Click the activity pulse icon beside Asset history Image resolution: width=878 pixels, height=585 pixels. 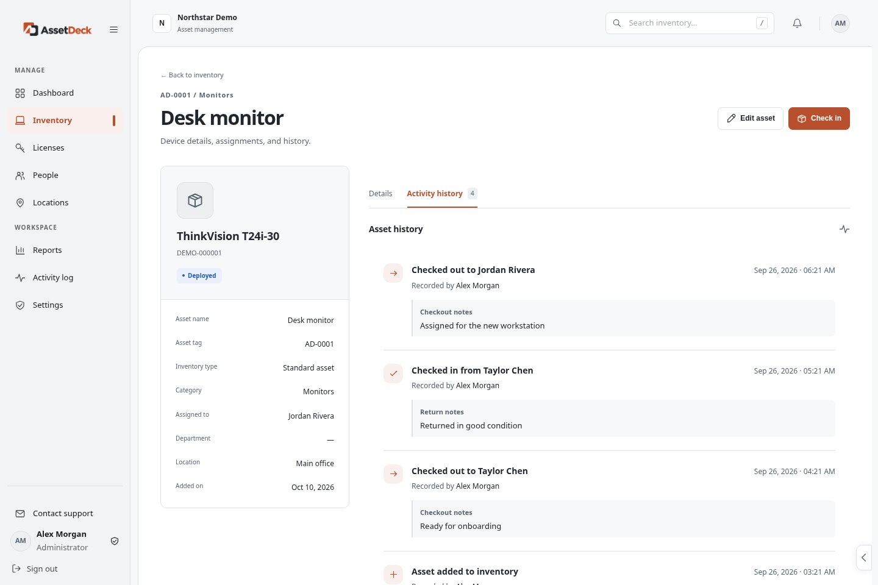coord(844,229)
